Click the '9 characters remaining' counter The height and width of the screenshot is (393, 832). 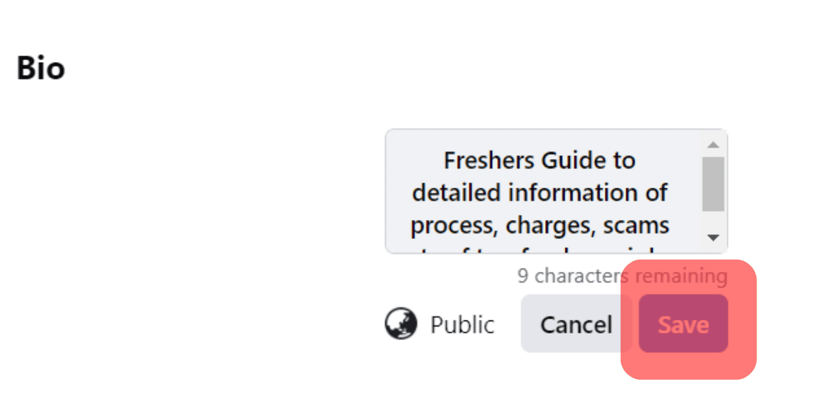pyautogui.click(x=622, y=276)
